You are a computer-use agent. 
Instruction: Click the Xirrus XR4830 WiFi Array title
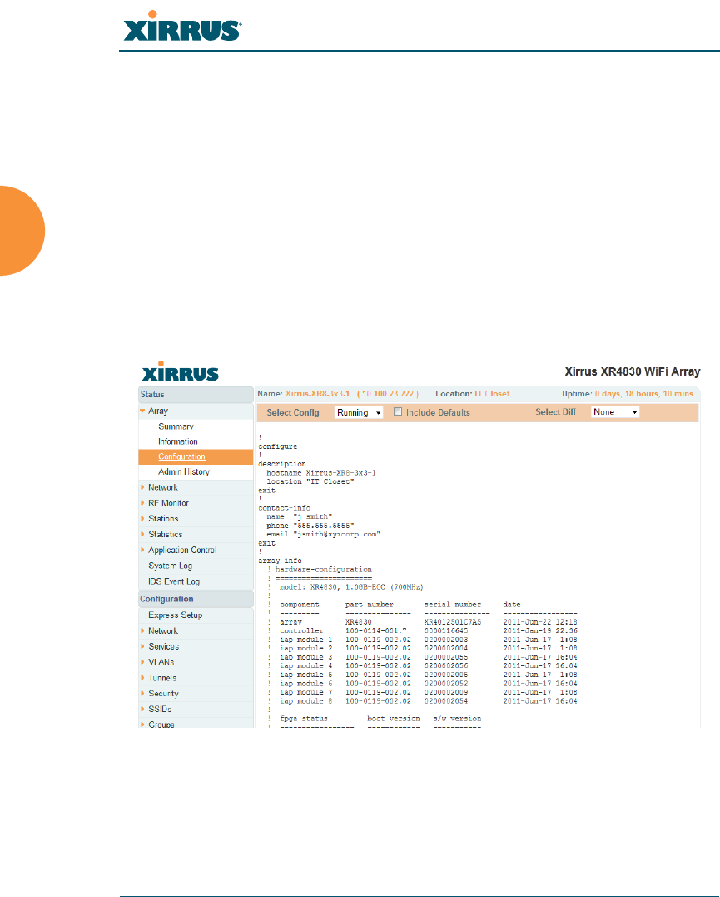(633, 371)
